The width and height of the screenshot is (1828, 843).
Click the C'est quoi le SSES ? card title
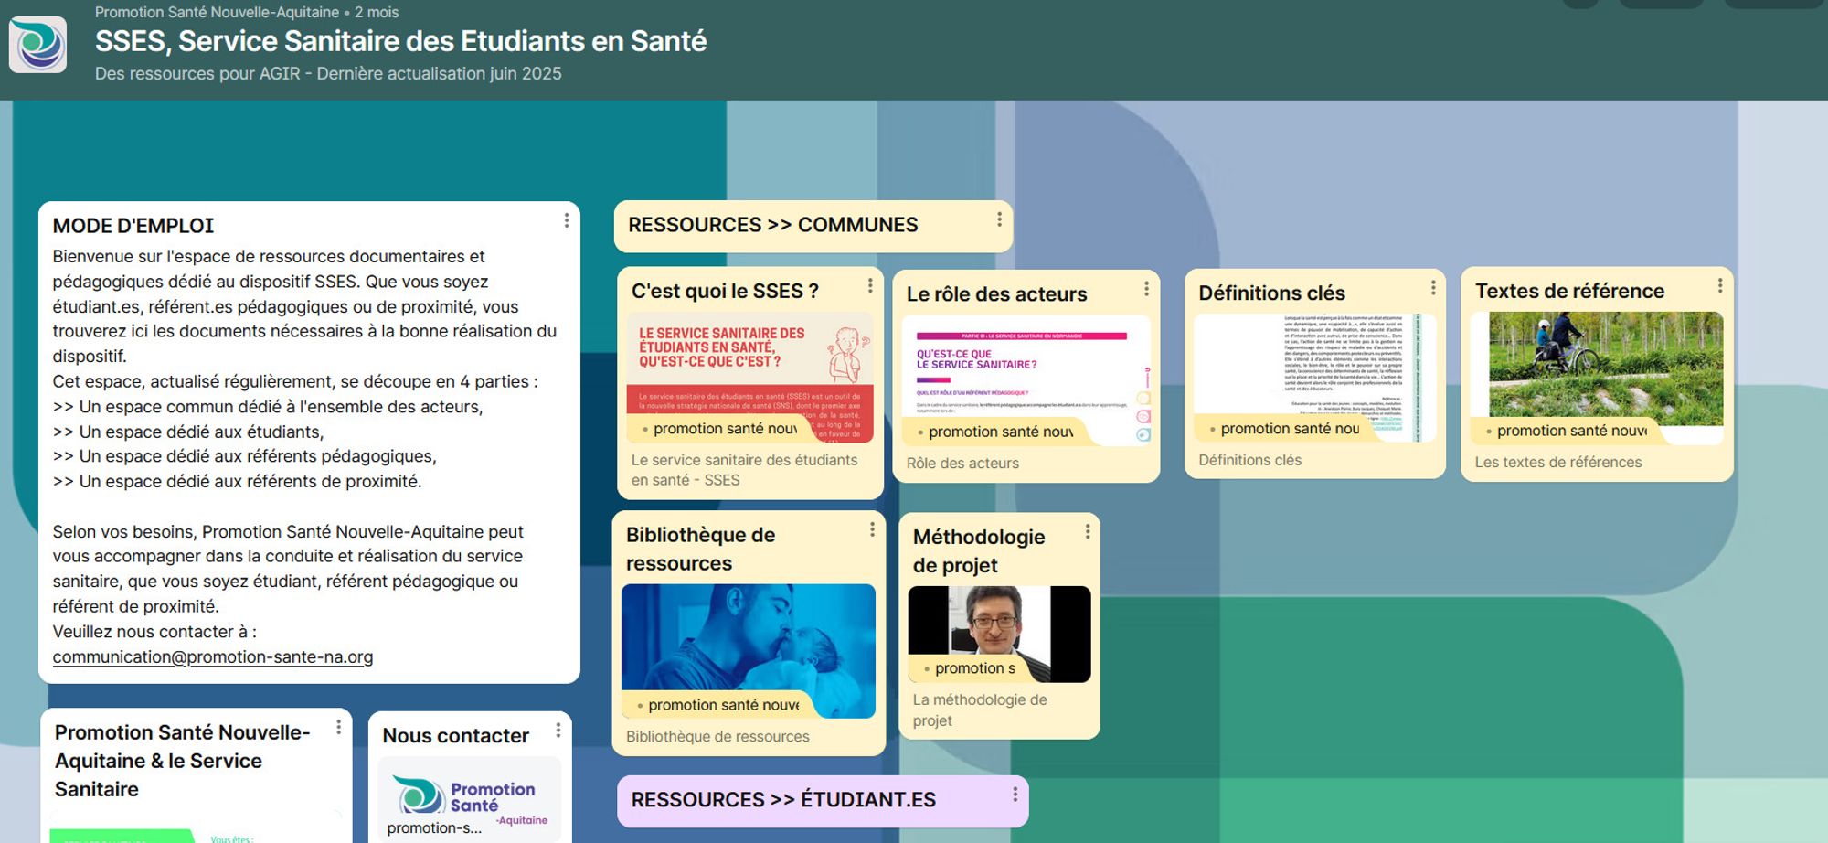pyautogui.click(x=725, y=291)
